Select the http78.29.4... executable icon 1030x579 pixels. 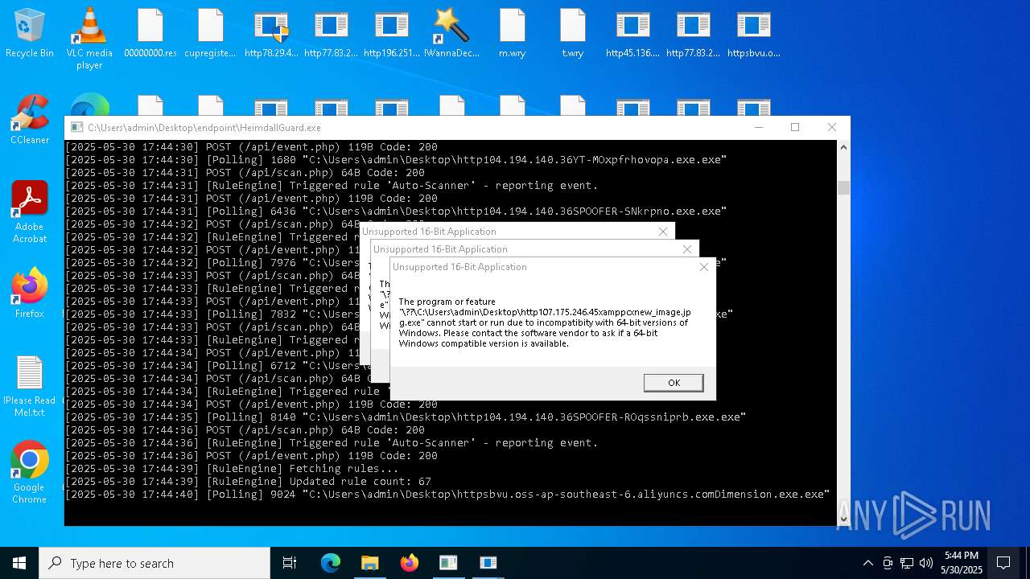tap(271, 34)
